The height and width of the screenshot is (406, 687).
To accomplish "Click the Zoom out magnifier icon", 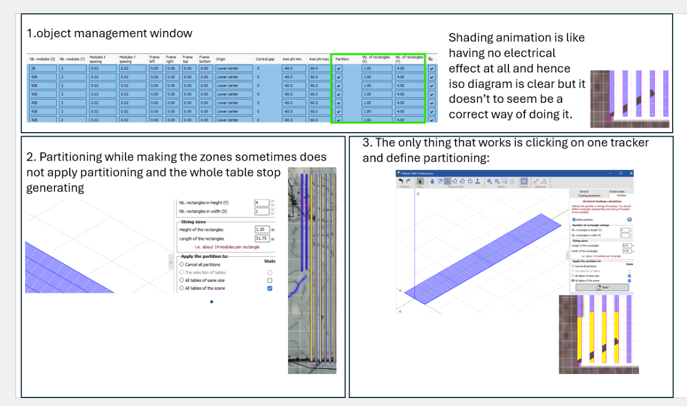I will (497, 181).
